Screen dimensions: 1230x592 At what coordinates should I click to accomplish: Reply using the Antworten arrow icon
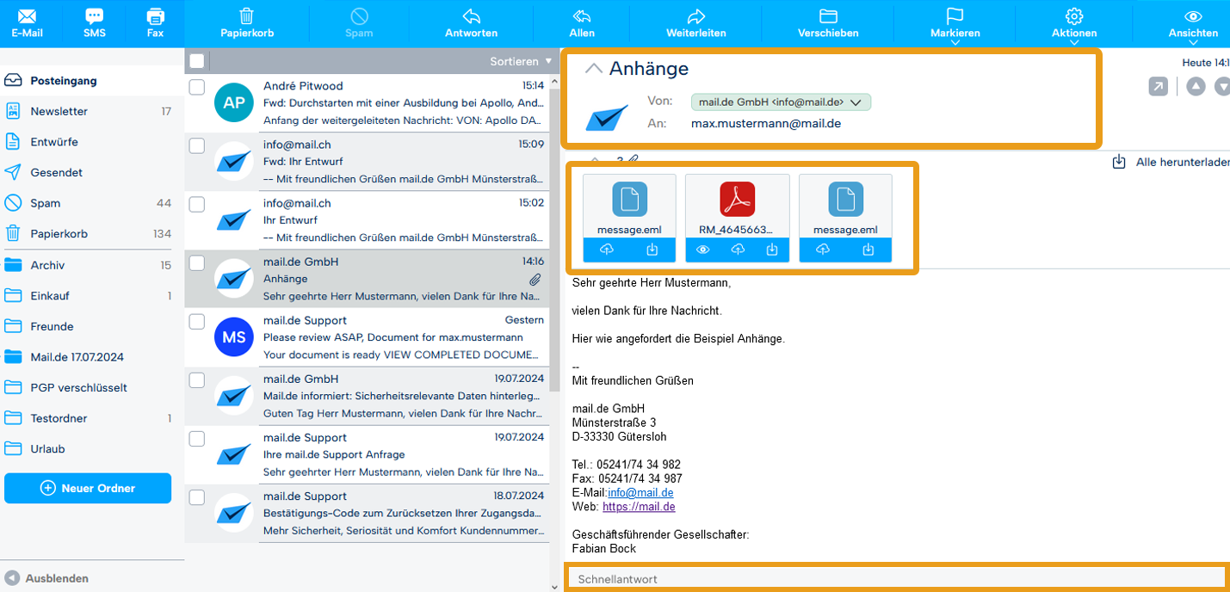coord(471,15)
